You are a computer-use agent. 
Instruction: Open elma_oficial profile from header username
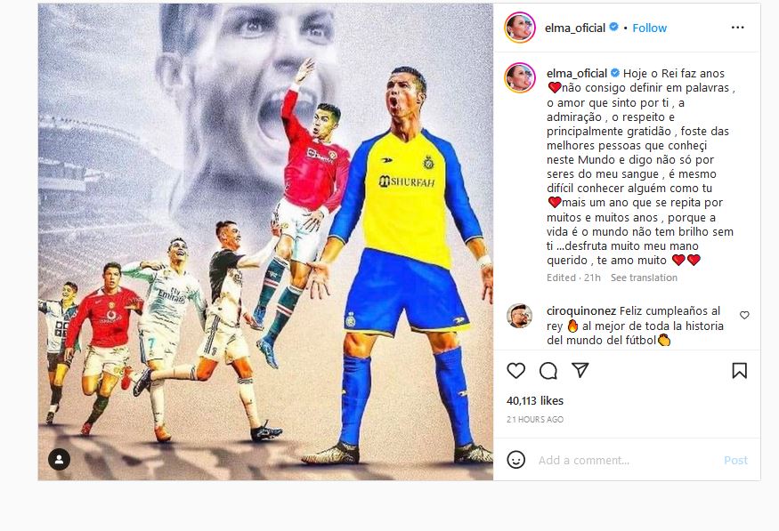(575, 28)
